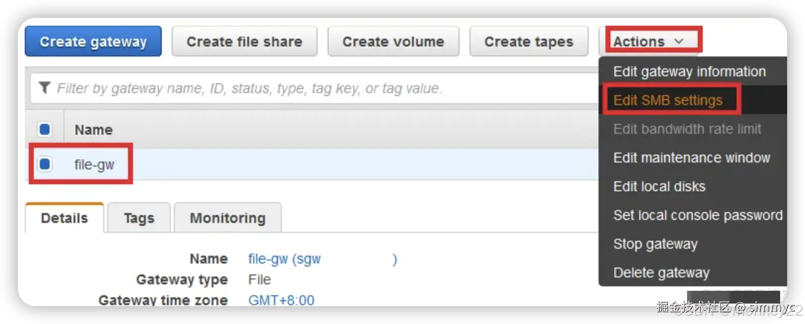Image resolution: width=805 pixels, height=324 pixels.
Task: Open the file-gw (sgw) name link
Action: [x=284, y=259]
